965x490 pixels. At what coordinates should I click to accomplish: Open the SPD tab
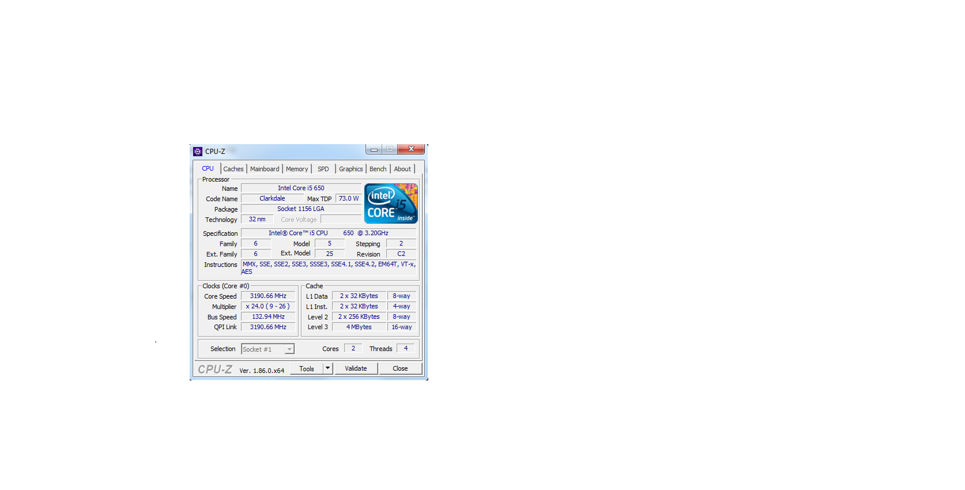coord(323,169)
